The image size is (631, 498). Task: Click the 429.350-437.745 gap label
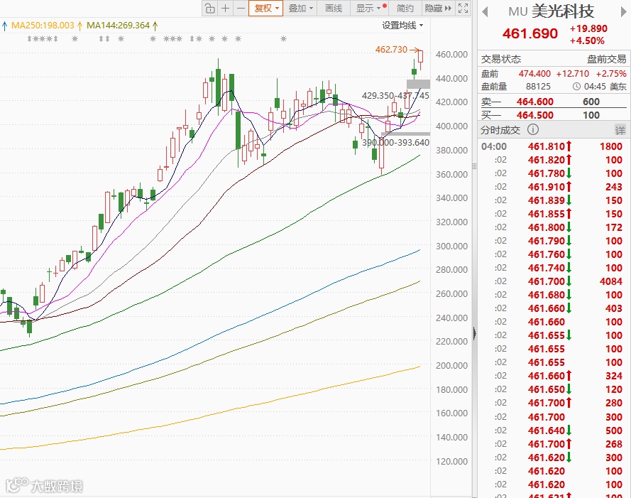click(395, 95)
